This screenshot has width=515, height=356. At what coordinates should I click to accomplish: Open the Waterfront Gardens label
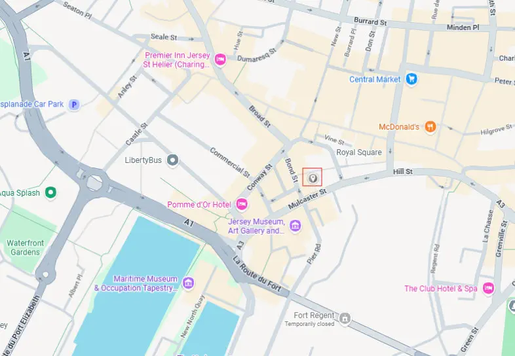coord(26,248)
